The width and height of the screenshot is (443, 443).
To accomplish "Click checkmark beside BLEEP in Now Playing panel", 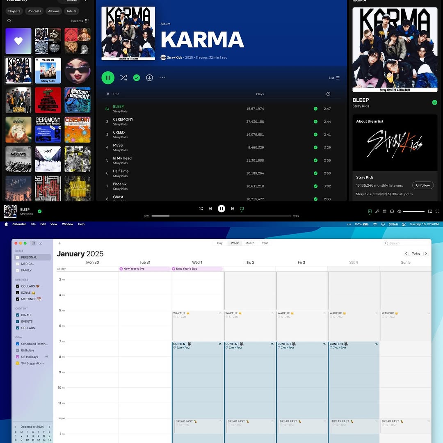I will click(x=434, y=103).
